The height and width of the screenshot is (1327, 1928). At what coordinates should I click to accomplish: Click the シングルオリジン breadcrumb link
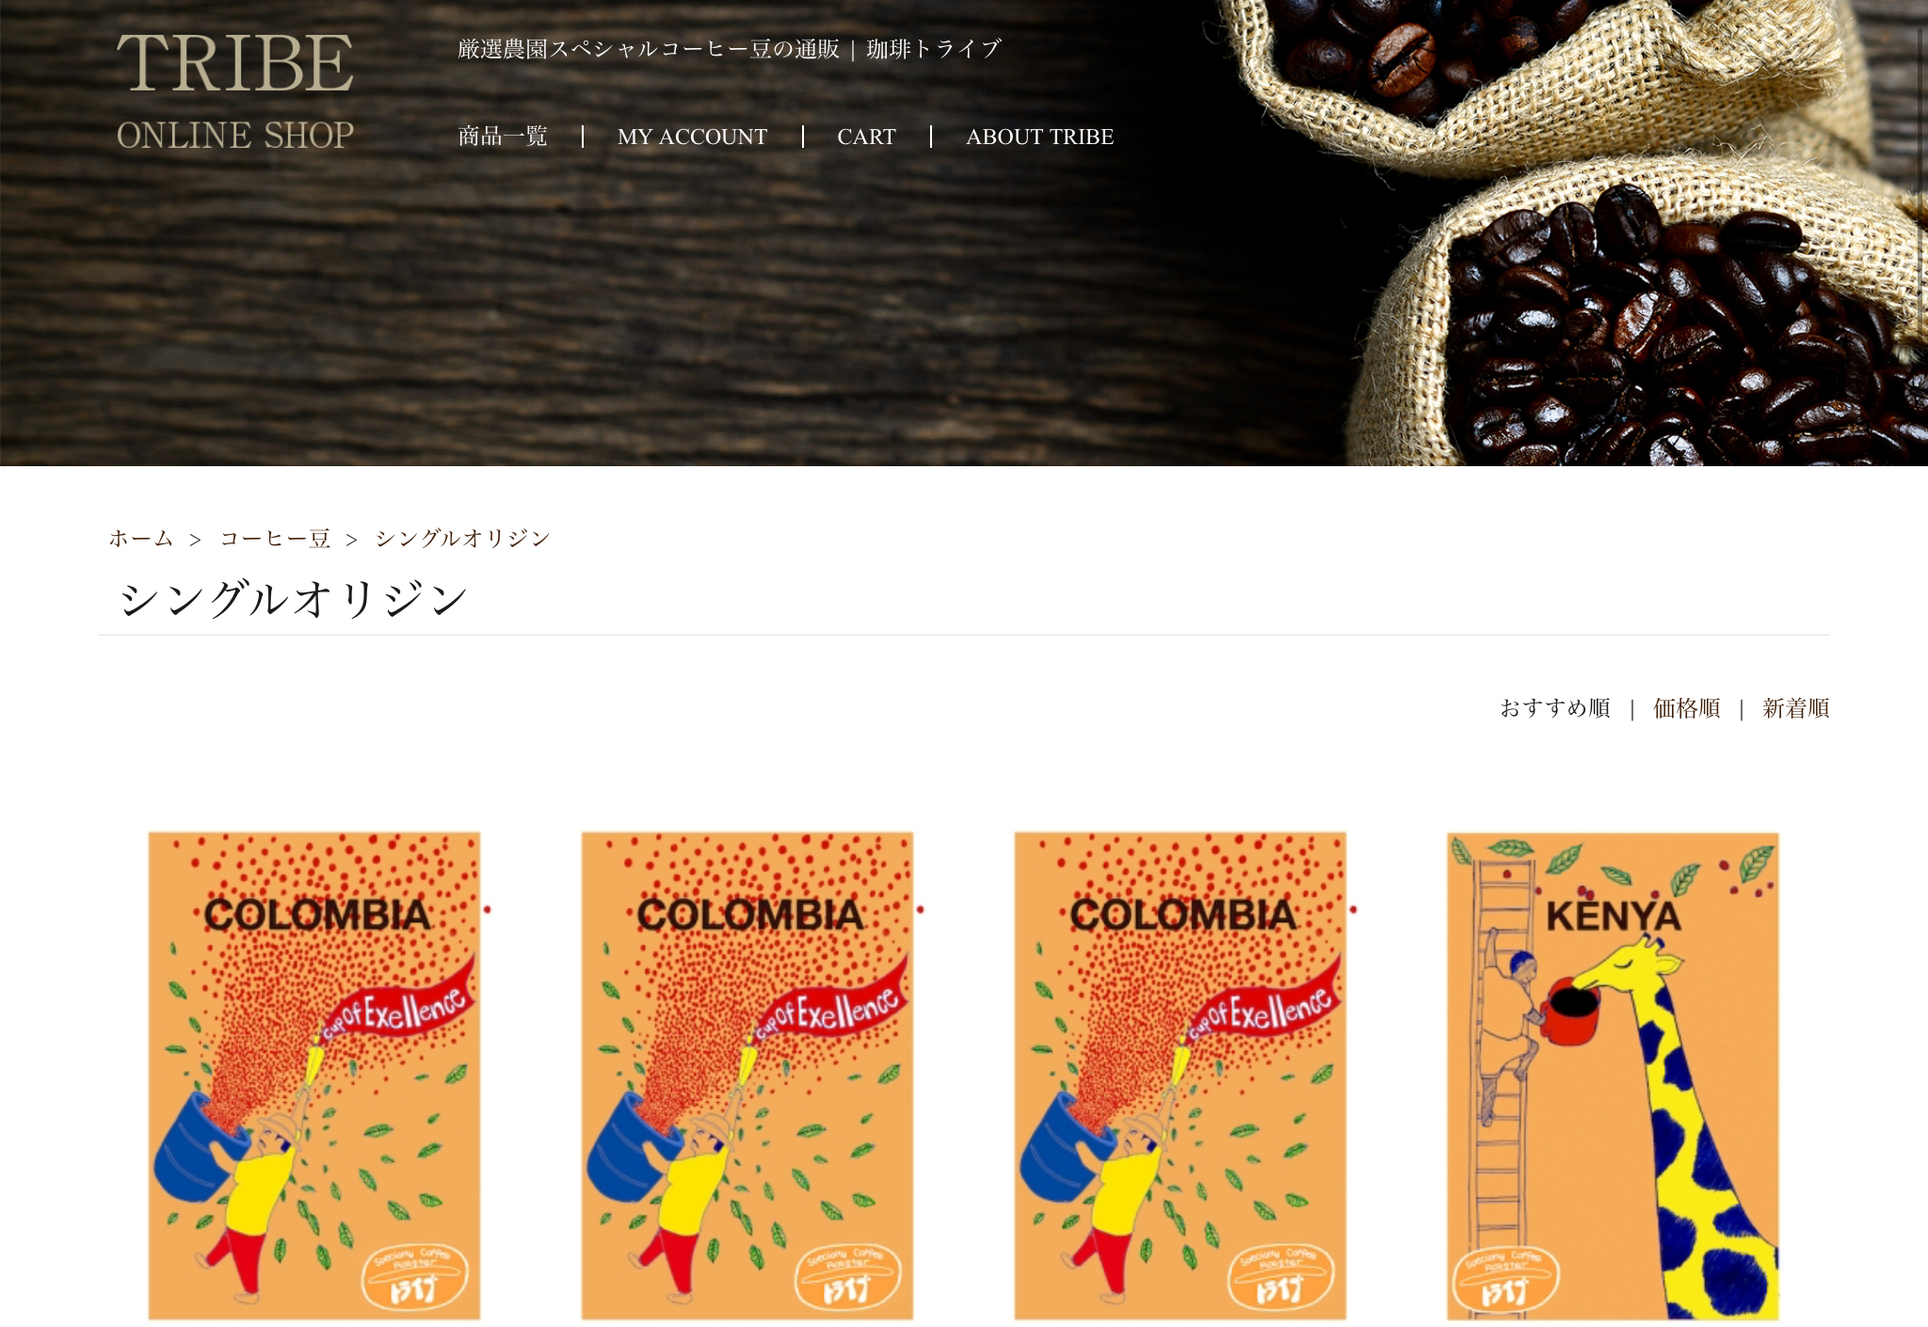(462, 539)
